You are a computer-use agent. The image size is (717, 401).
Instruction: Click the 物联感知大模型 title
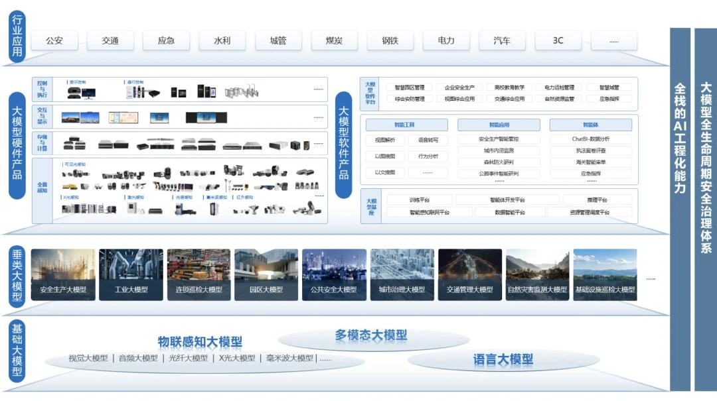coord(200,341)
